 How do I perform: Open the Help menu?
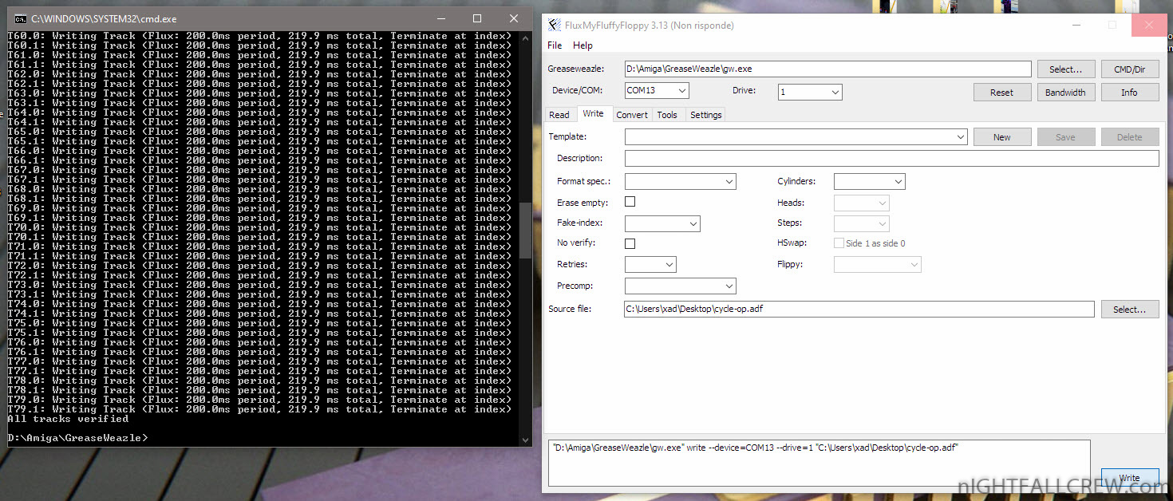583,45
